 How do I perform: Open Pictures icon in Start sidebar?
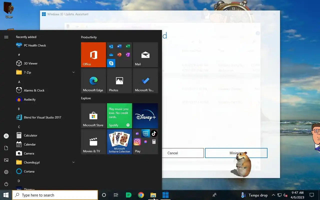coord(6,160)
